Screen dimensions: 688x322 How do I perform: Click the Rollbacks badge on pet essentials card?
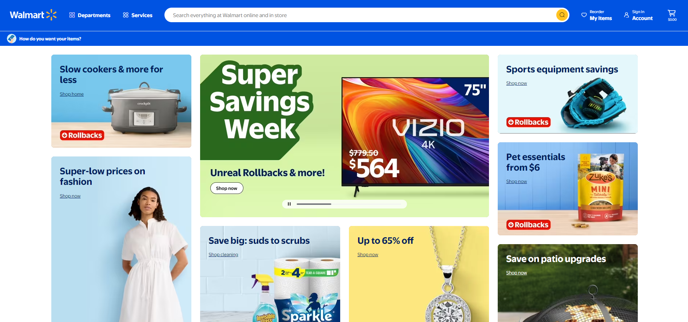(528, 225)
